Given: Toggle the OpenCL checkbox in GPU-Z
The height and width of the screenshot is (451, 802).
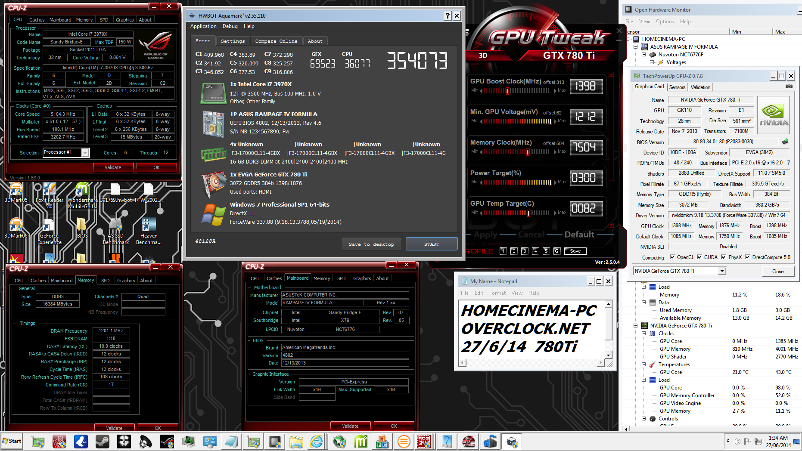Looking at the screenshot, I should click(x=672, y=257).
